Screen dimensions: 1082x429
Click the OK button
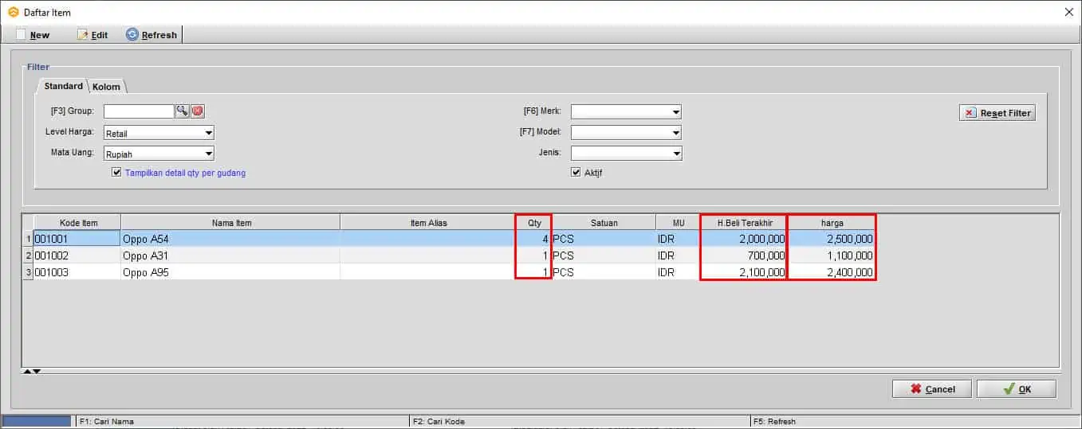click(1017, 388)
